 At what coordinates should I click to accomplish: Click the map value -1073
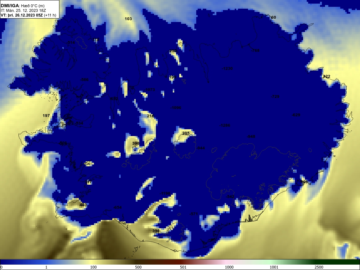click(150, 90)
